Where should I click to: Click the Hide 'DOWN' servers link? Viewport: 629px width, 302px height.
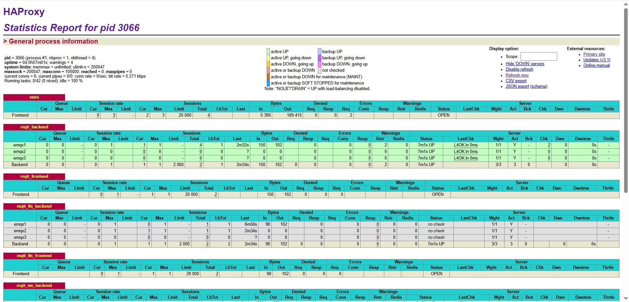524,64
